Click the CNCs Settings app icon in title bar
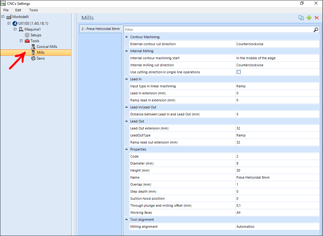The image size is (323, 236). click(x=3, y=3)
